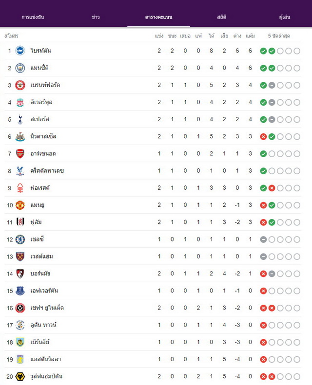Click the Tottenham cockerel crest

pyautogui.click(x=20, y=119)
